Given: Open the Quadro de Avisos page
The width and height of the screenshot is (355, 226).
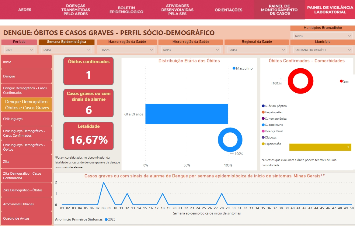Looking at the screenshot, I should pyautogui.click(x=26, y=218).
